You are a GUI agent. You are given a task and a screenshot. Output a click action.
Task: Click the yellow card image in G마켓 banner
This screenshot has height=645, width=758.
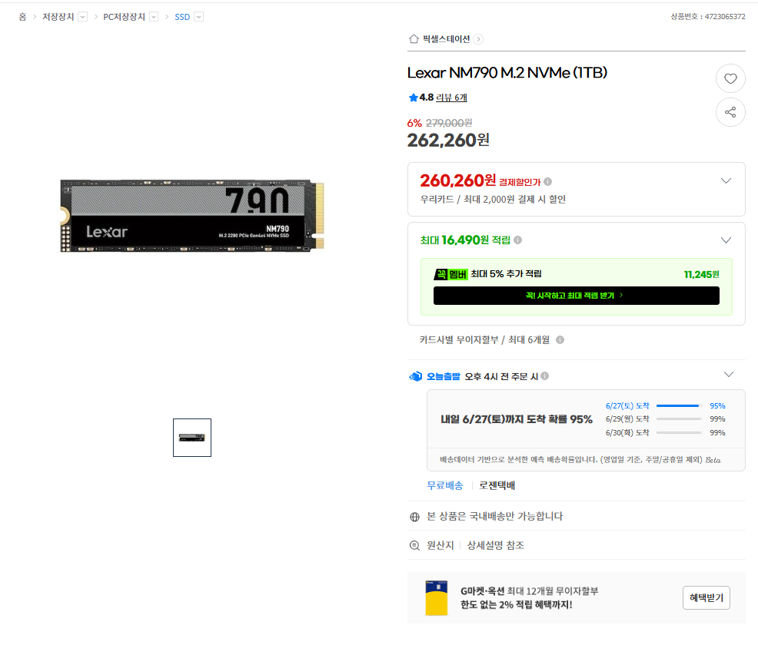pos(436,597)
